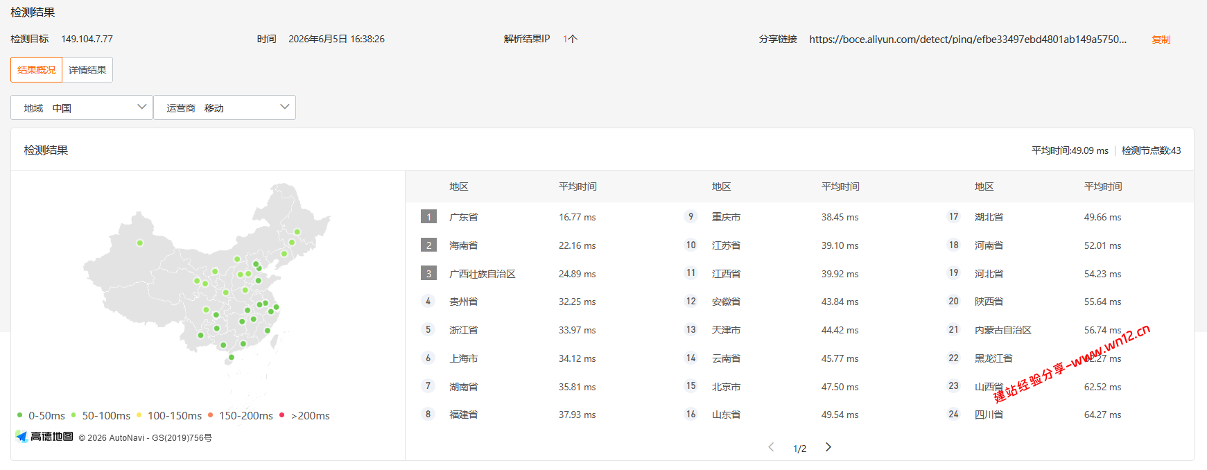Select the 福建省 row name

[x=463, y=415]
